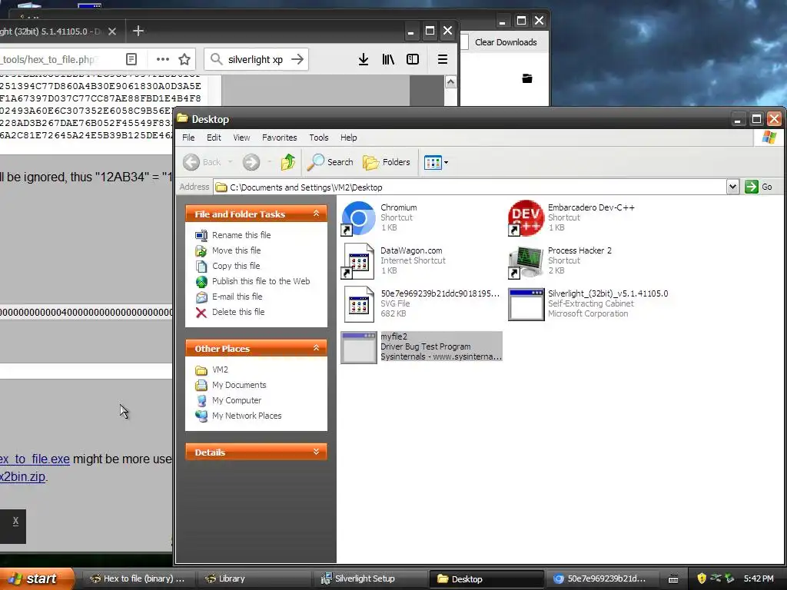Image resolution: width=787 pixels, height=590 pixels.
Task: Click Delete this file
Action: (x=237, y=312)
